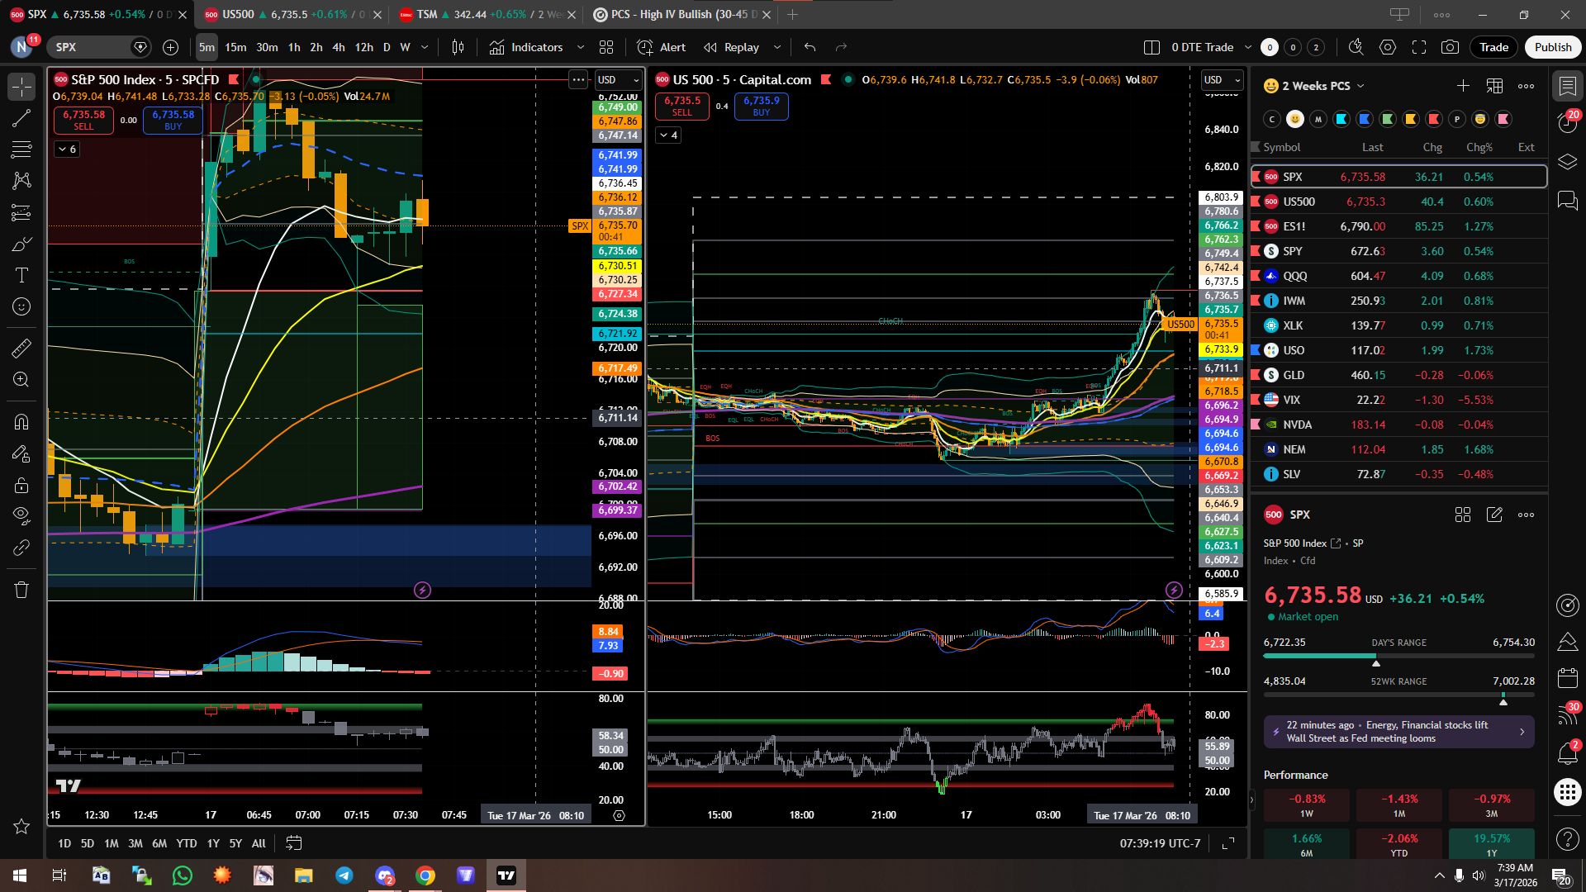Select the 15m timeframe

(235, 47)
